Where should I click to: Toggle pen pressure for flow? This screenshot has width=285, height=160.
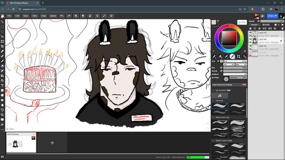point(221,68)
